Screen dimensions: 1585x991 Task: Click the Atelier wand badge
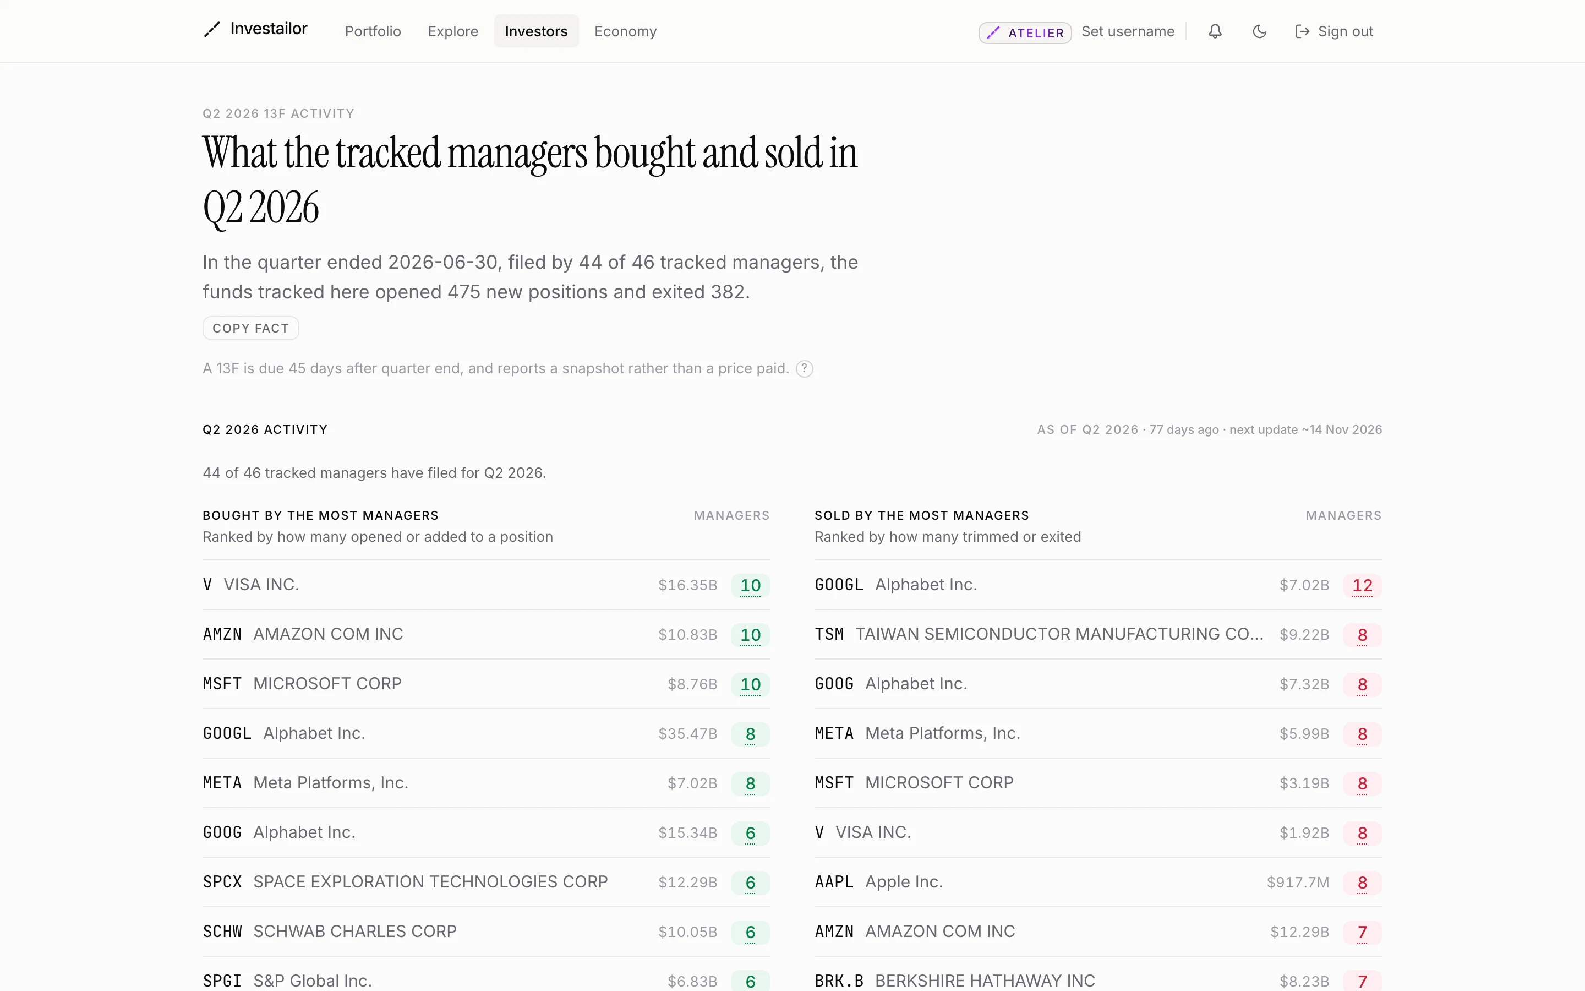coord(1025,33)
